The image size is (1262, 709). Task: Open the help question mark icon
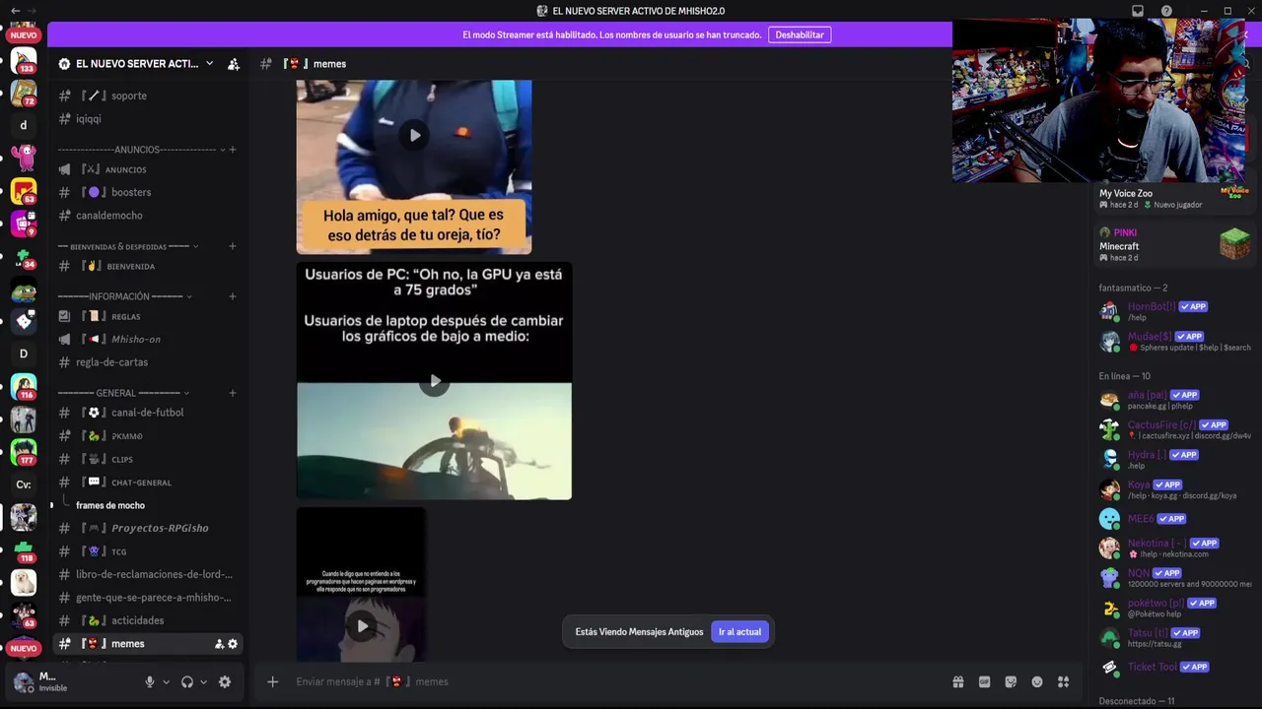point(1166,11)
